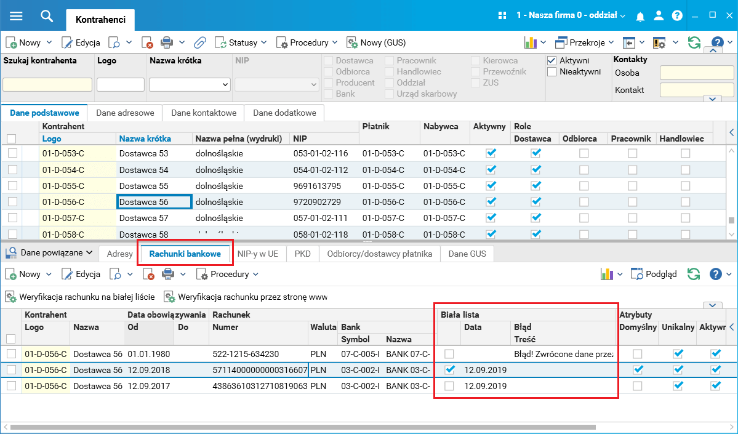
Task: Open the Statusy dropdown
Action: (241, 42)
